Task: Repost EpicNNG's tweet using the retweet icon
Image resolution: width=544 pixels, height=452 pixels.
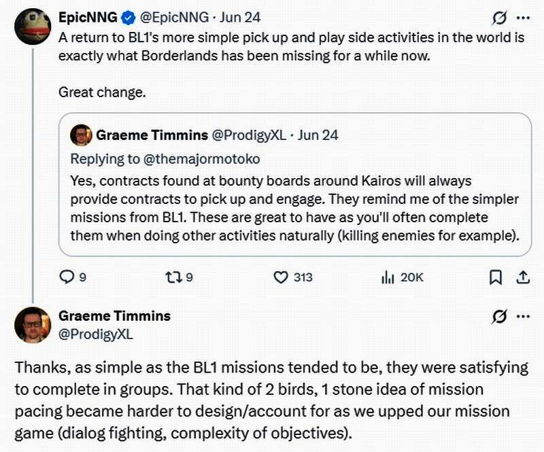Action: 173,277
